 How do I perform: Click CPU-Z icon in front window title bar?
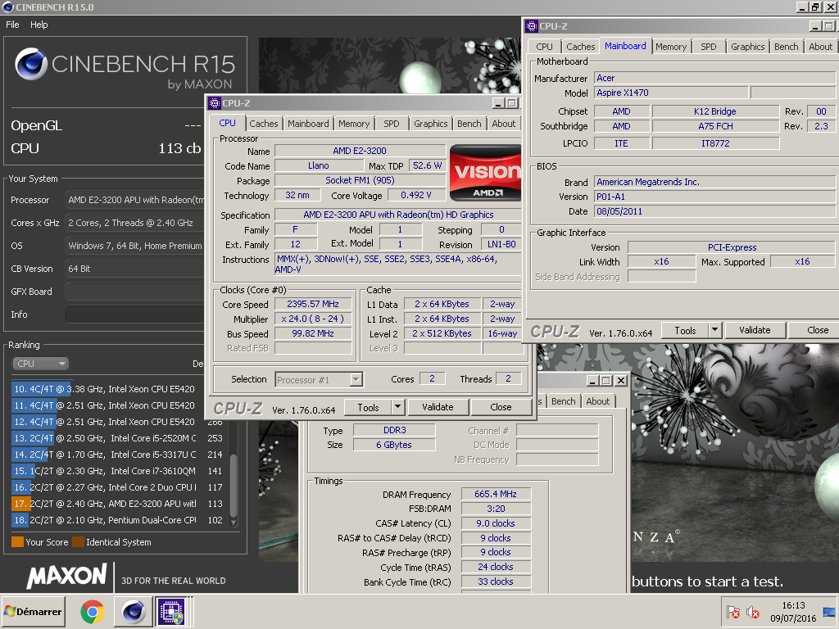pyautogui.click(x=215, y=103)
